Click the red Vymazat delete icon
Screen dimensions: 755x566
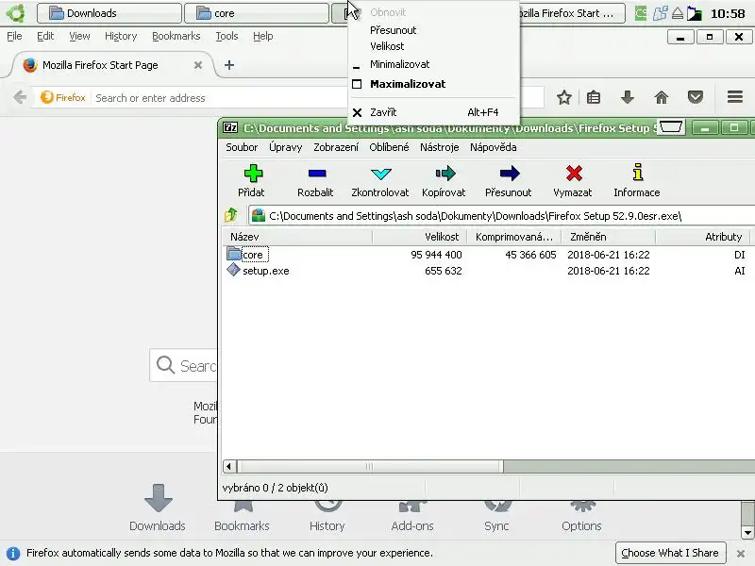point(574,174)
